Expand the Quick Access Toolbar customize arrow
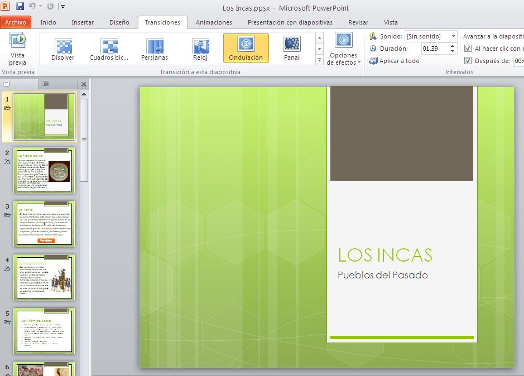The height and width of the screenshot is (376, 524). tap(62, 6)
